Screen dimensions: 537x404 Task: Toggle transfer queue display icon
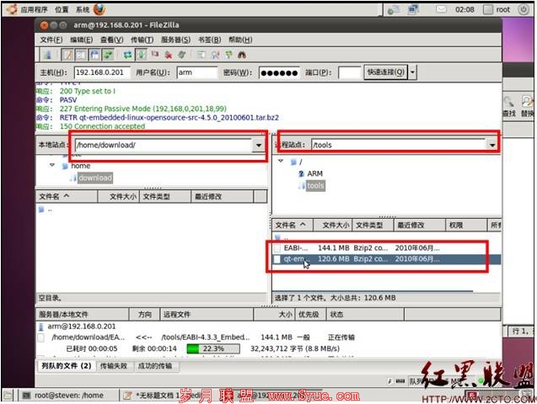(108, 55)
